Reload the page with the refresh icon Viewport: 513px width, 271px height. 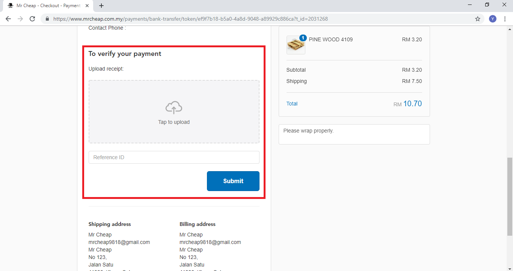point(32,19)
